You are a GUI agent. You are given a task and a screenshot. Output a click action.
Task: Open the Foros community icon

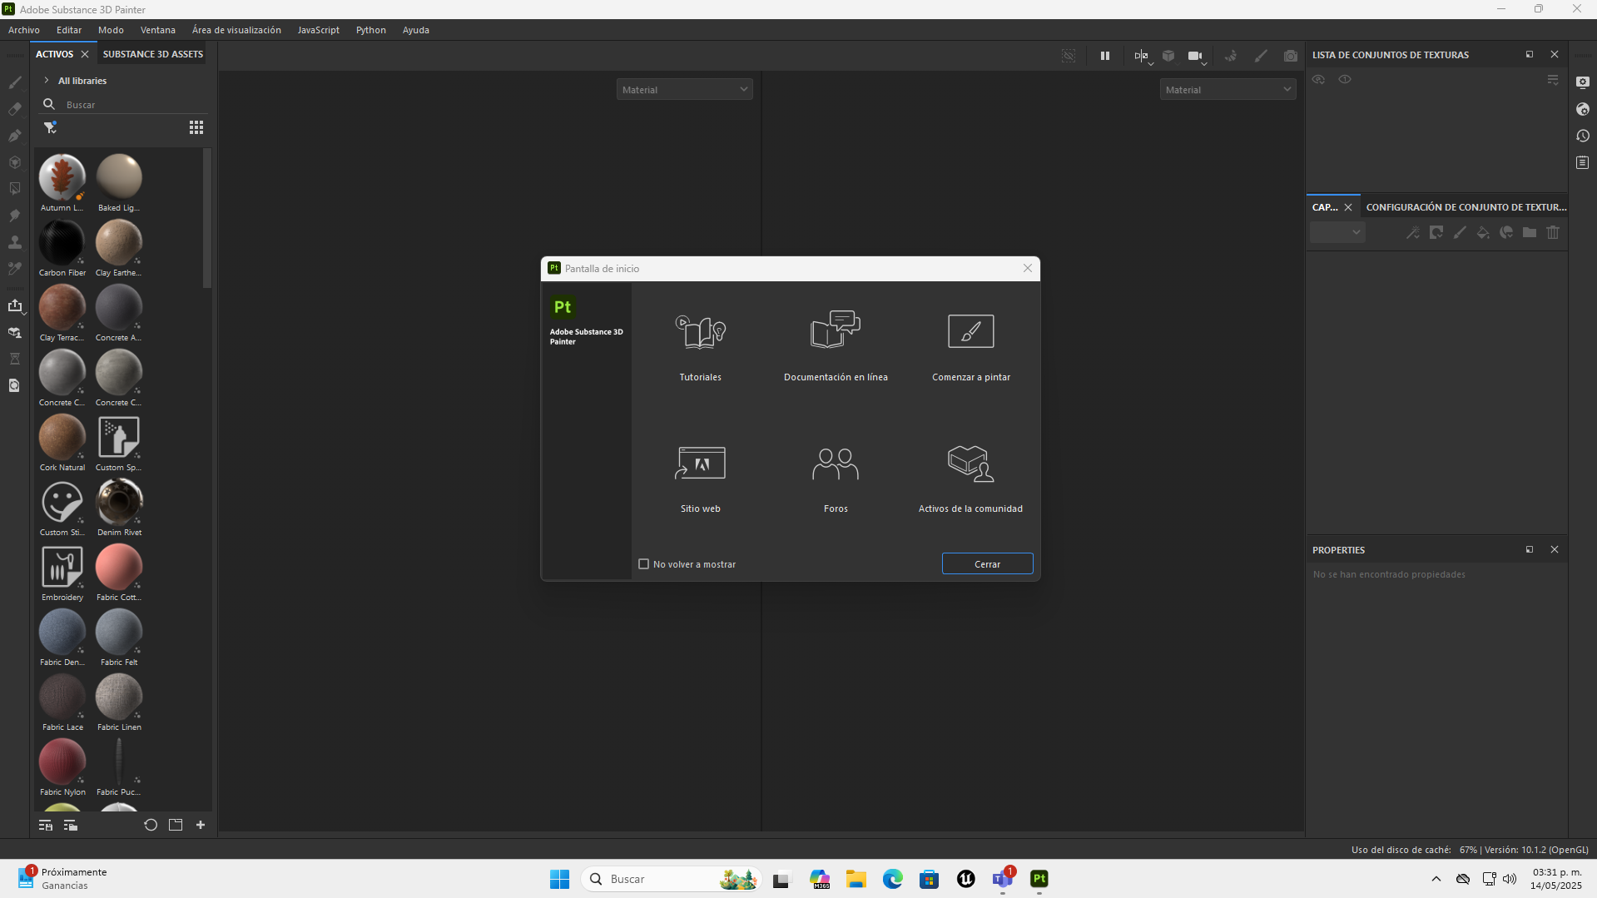click(x=836, y=464)
